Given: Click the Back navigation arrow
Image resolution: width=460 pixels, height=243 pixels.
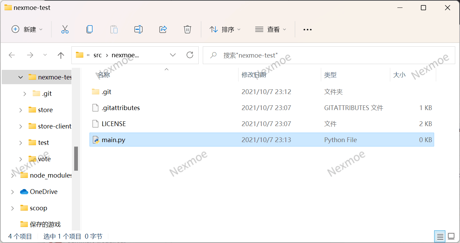Looking at the screenshot, I should [12, 55].
